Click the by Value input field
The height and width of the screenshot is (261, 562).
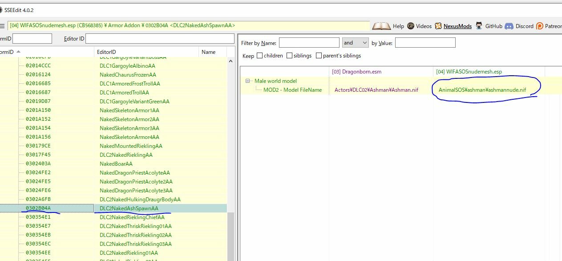(425, 43)
